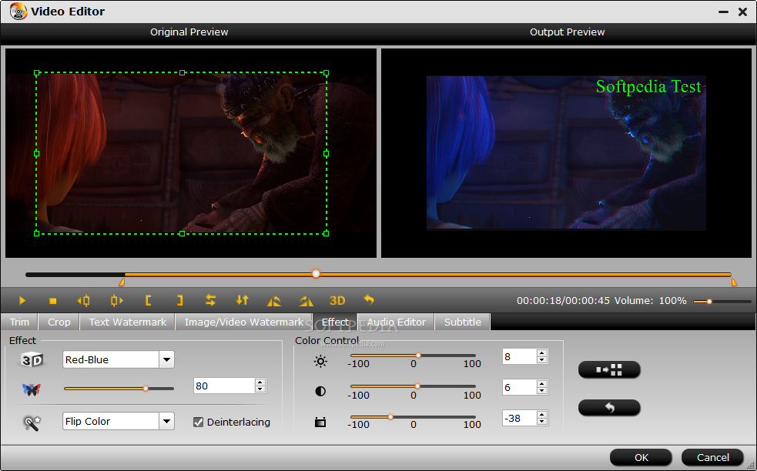Screen dimensions: 757x471
Task: Increase contrast with up stepper arrow
Action: point(542,383)
